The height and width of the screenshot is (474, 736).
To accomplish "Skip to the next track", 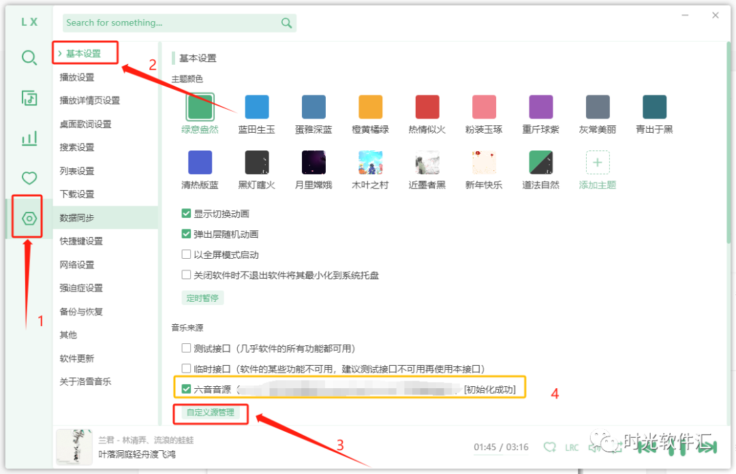I will coord(707,448).
